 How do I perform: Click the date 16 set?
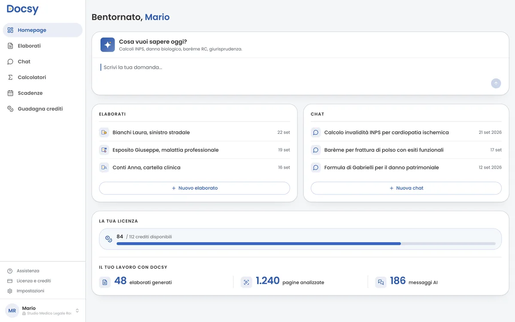[x=284, y=167]
